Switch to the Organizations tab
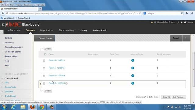This screenshot has height=110, width=195. pyautogui.click(x=47, y=30)
